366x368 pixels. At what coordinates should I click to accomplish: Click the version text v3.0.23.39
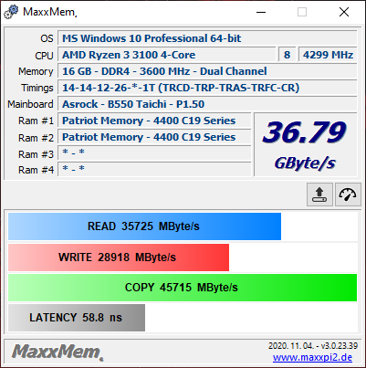pos(340,346)
